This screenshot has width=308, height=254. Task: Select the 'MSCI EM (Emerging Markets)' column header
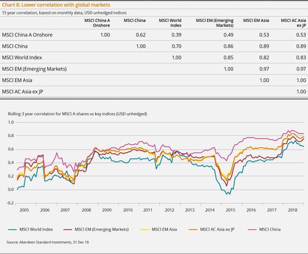(214, 23)
